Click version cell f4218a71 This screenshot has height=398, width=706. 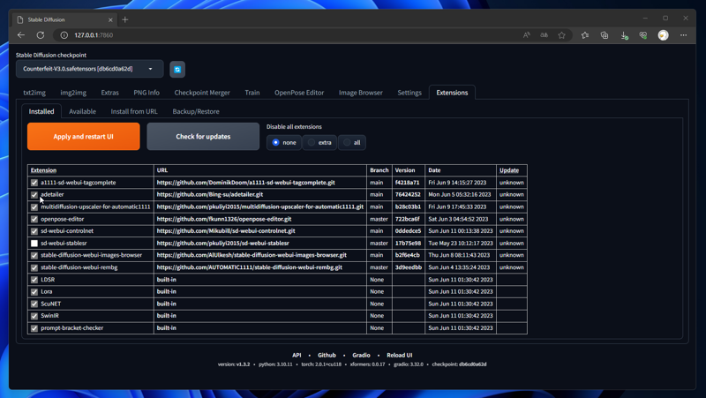pyautogui.click(x=407, y=183)
